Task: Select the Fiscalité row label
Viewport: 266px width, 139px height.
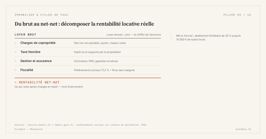Action: [27, 70]
